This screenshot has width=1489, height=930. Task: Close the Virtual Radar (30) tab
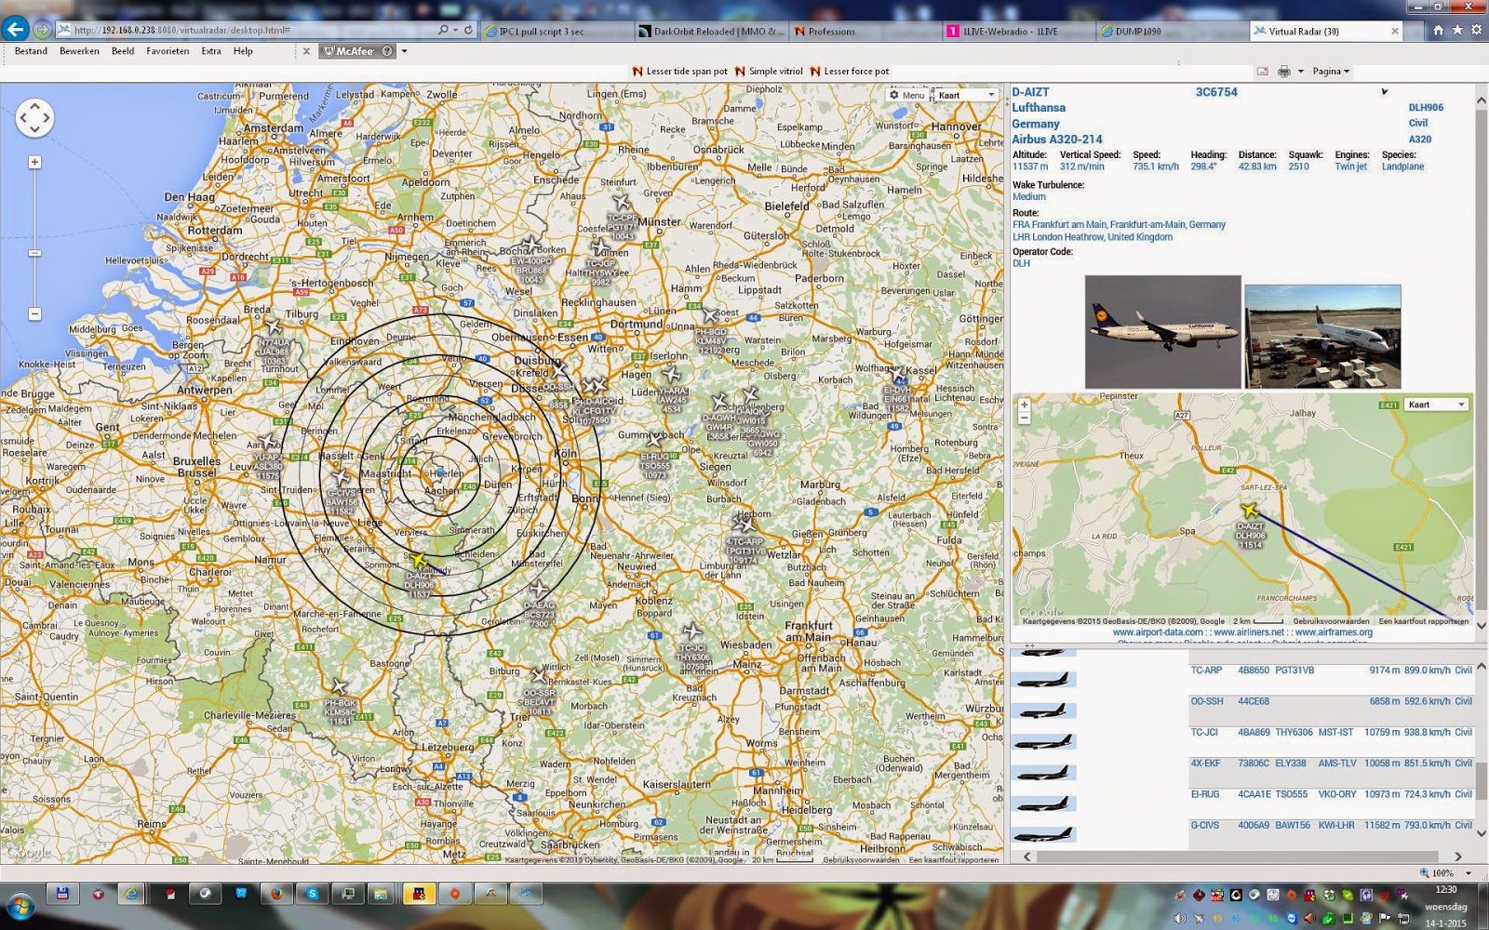[1394, 31]
